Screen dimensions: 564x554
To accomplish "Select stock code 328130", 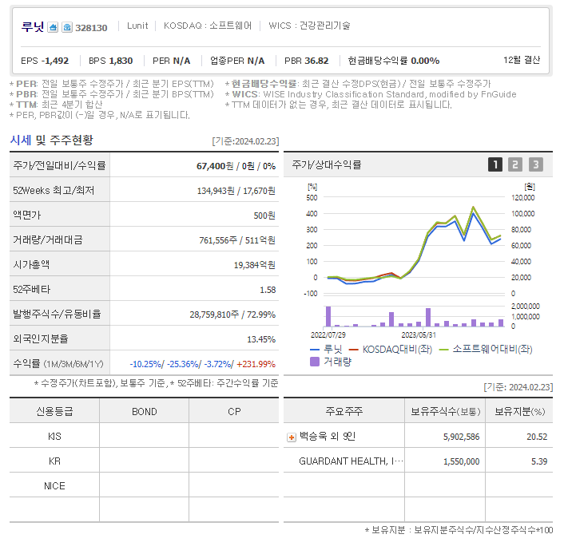I will pos(91,28).
